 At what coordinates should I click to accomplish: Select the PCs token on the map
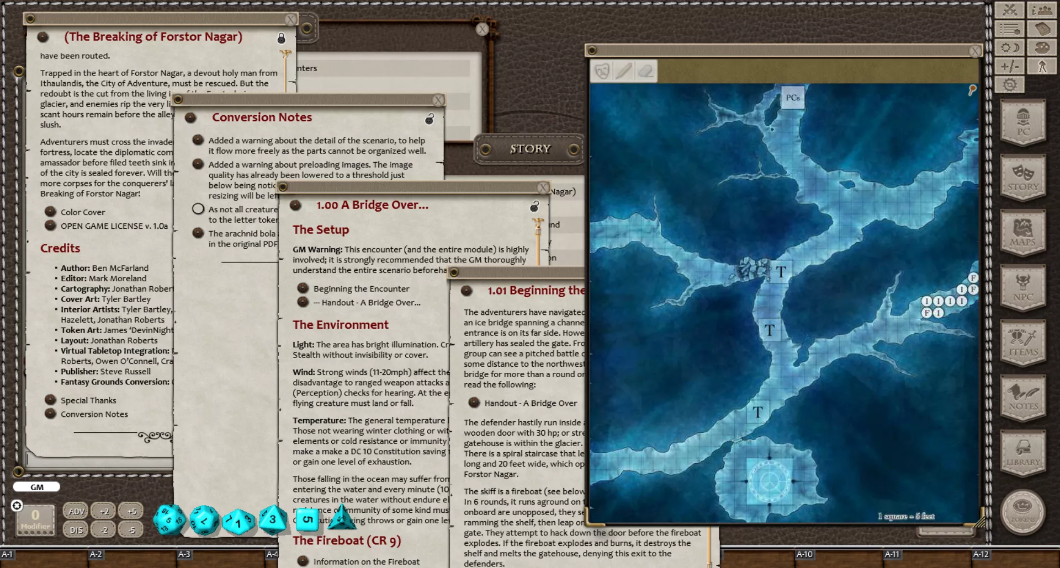click(x=793, y=98)
